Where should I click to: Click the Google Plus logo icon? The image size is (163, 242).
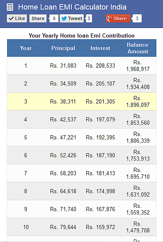pyautogui.click(x=109, y=18)
